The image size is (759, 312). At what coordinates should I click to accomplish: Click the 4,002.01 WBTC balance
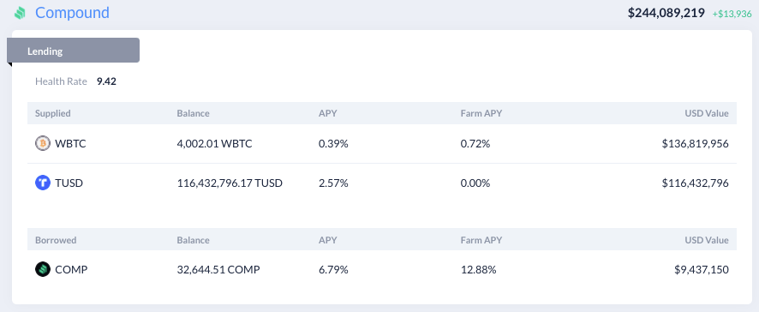(x=214, y=144)
